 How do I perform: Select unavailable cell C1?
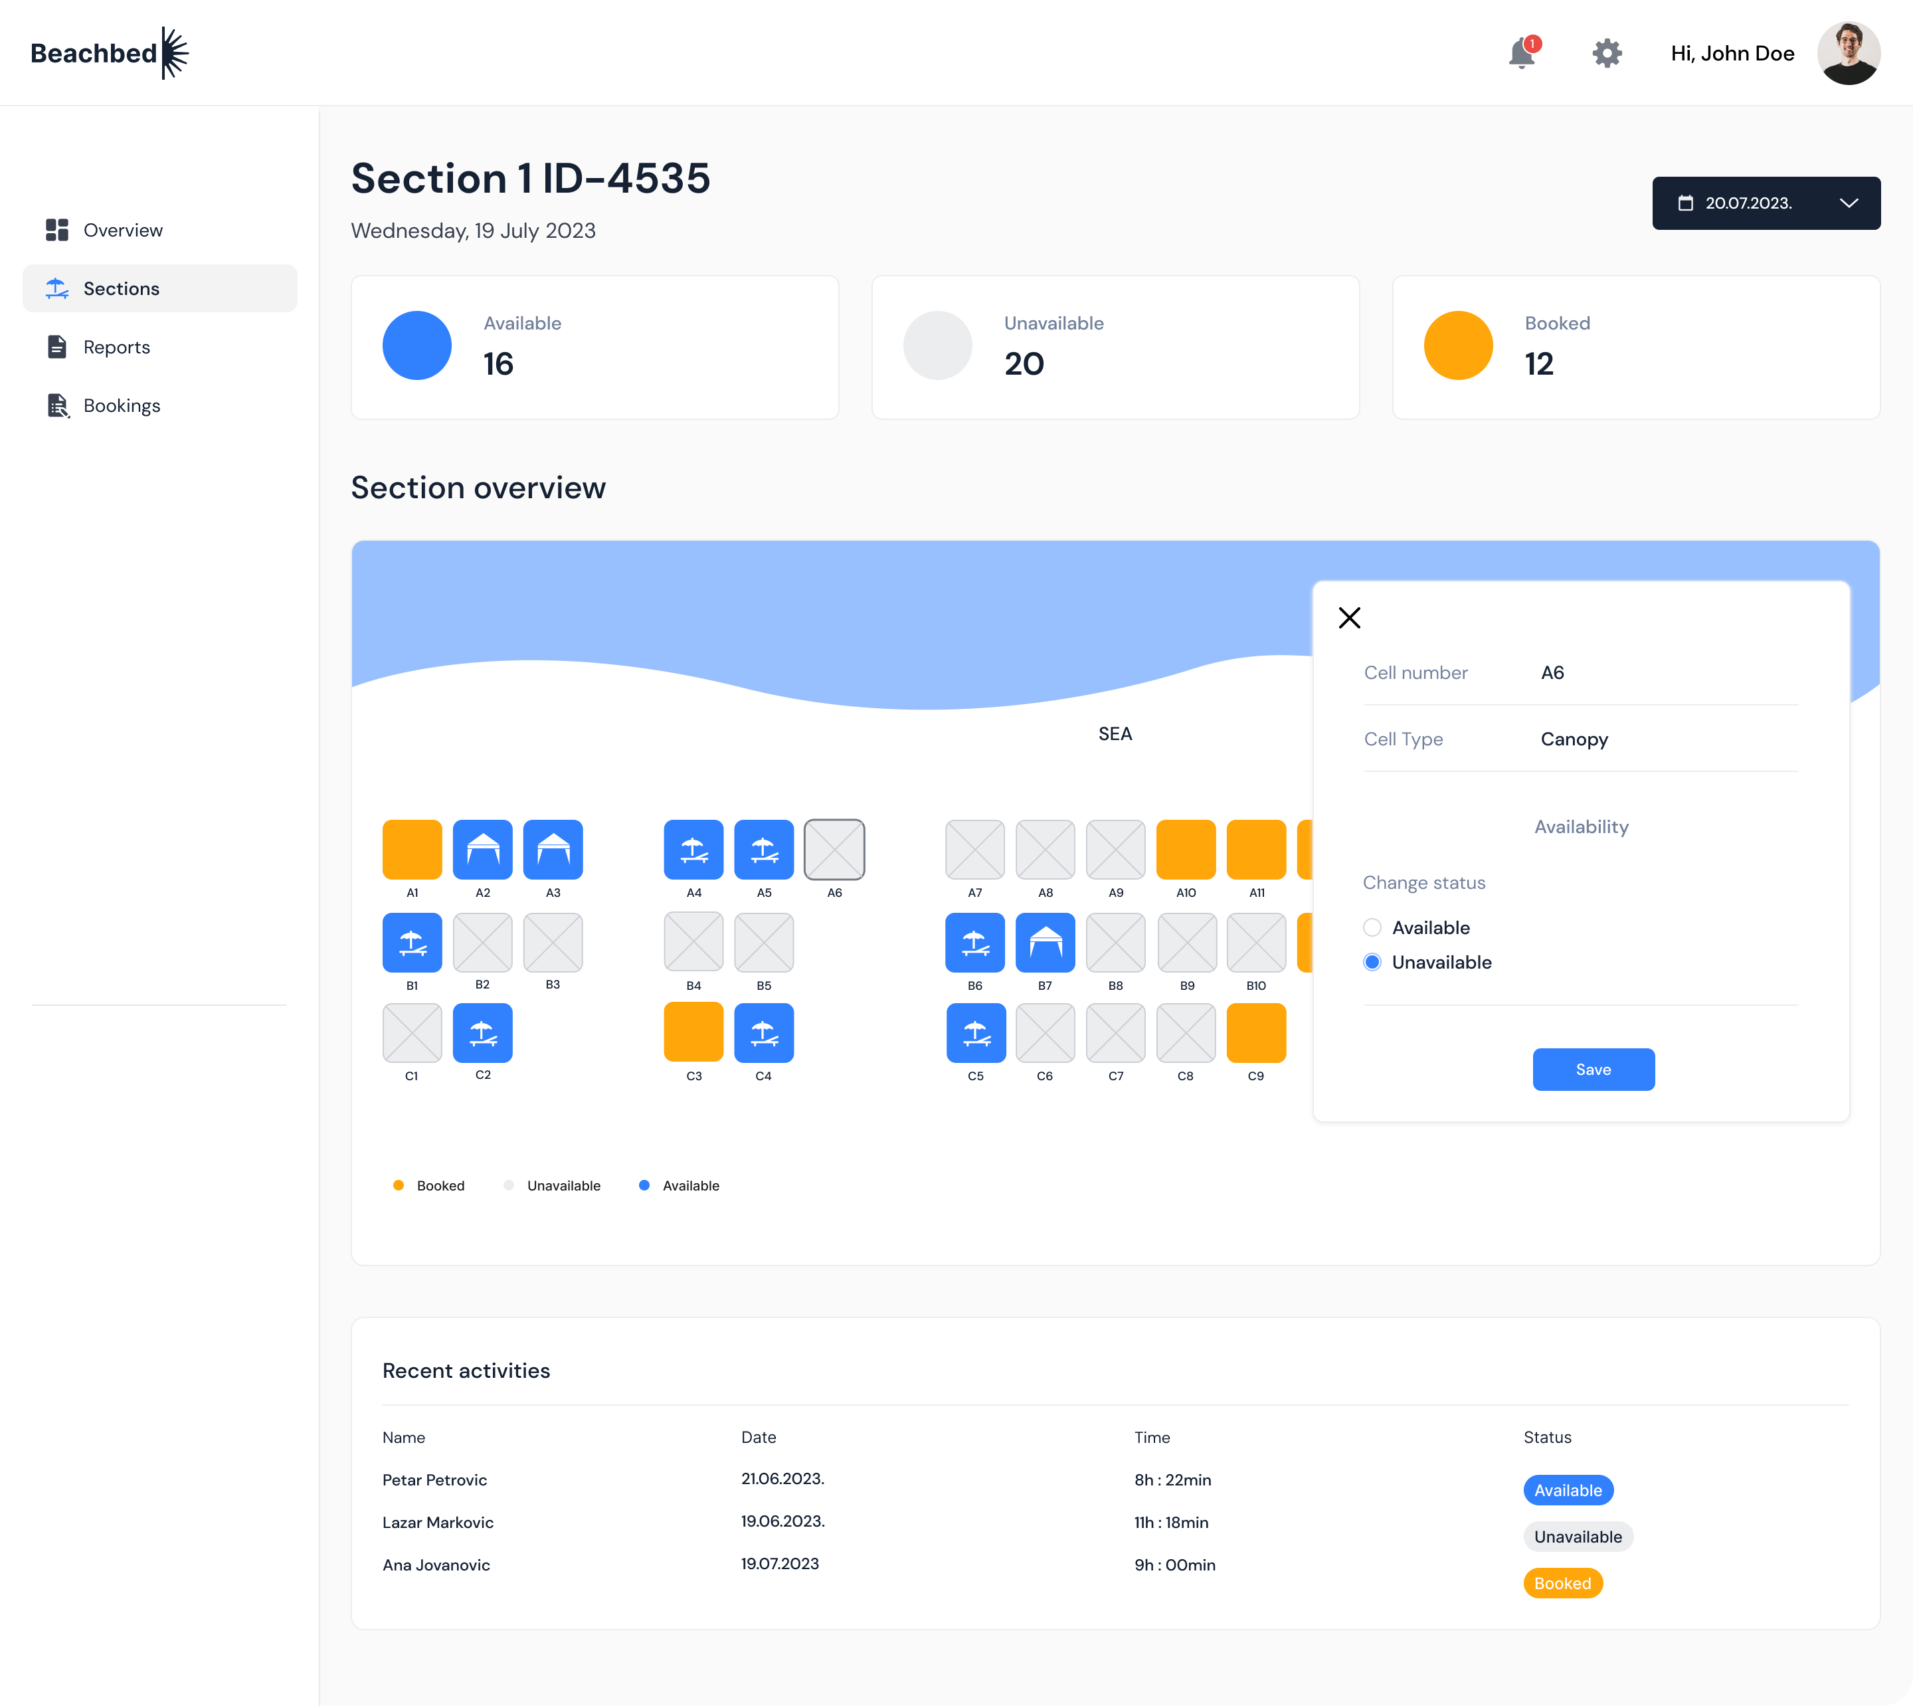tap(412, 1033)
